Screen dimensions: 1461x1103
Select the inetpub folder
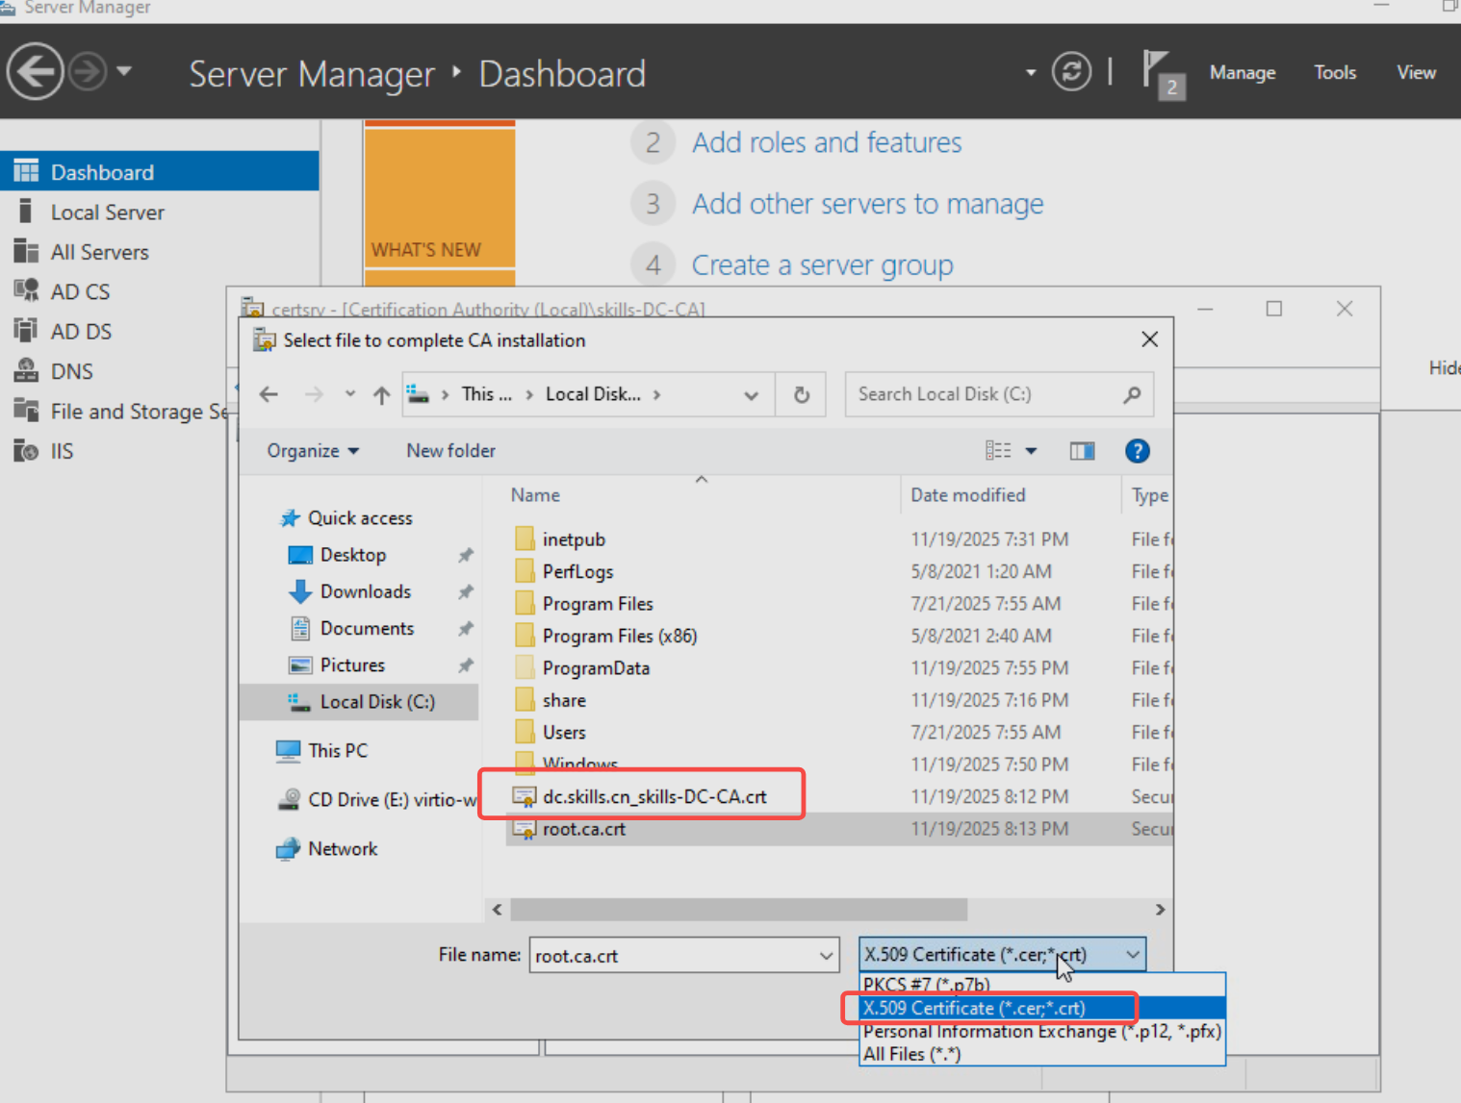click(x=574, y=539)
